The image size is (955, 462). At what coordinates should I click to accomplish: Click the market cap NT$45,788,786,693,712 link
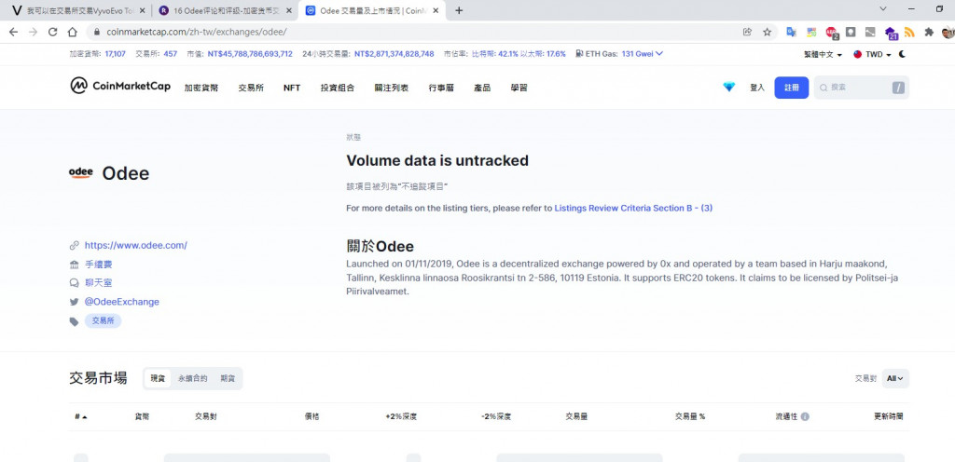(250, 53)
